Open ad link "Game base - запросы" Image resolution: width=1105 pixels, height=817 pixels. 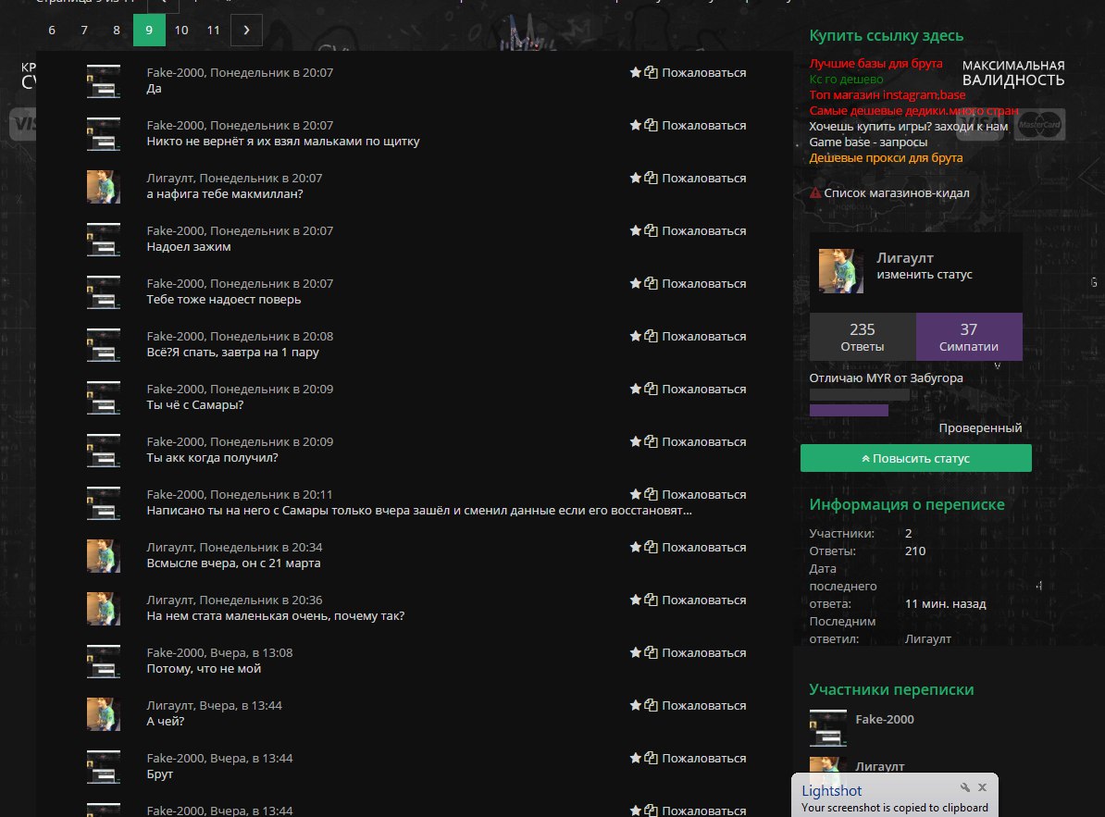point(868,142)
